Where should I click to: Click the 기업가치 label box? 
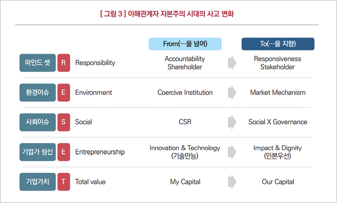37,182
